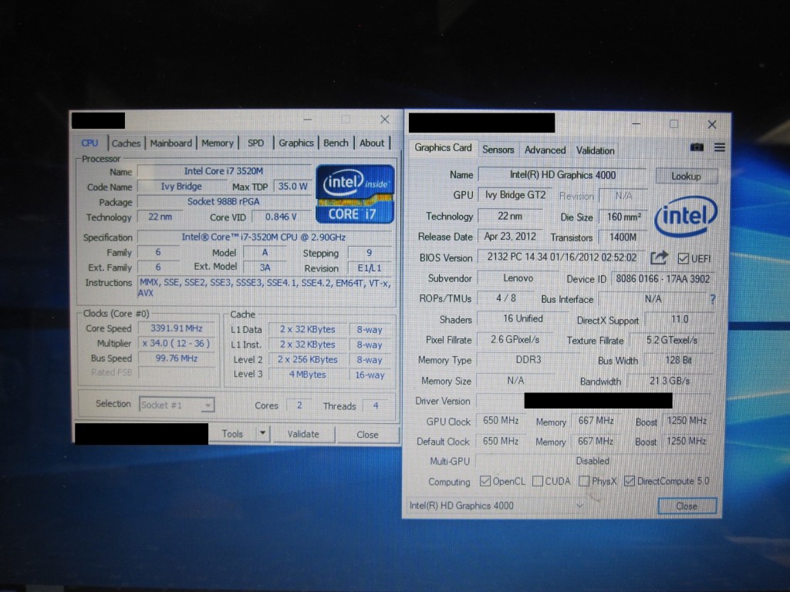Viewport: 790px width, 592px height.
Task: Click the Core Speed value 3391.91 MHz
Action: (x=177, y=328)
